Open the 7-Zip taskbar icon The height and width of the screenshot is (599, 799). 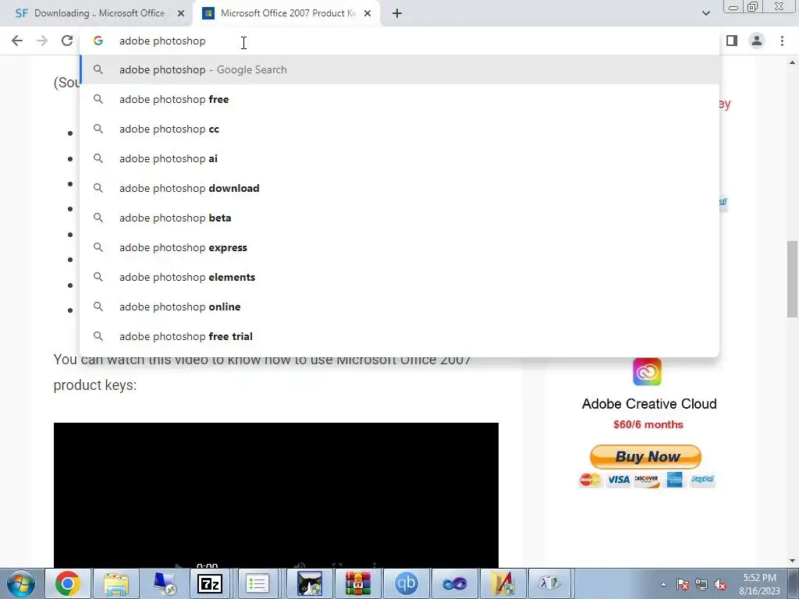point(210,583)
